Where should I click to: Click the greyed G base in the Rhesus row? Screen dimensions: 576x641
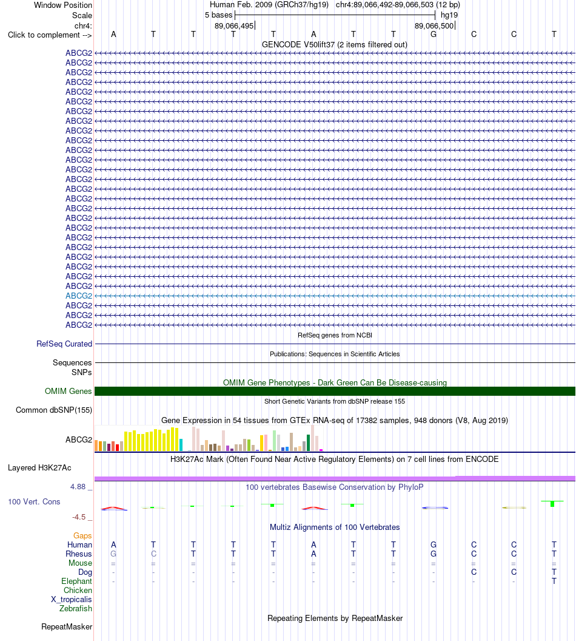coord(113,554)
